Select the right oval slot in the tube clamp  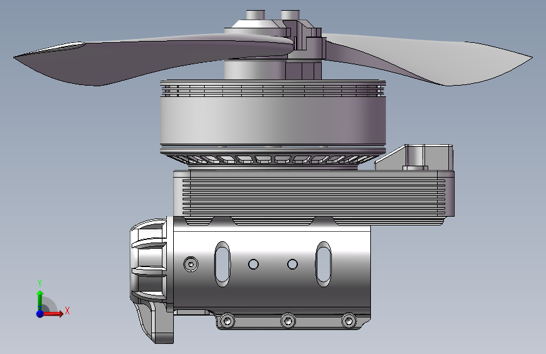tap(323, 264)
